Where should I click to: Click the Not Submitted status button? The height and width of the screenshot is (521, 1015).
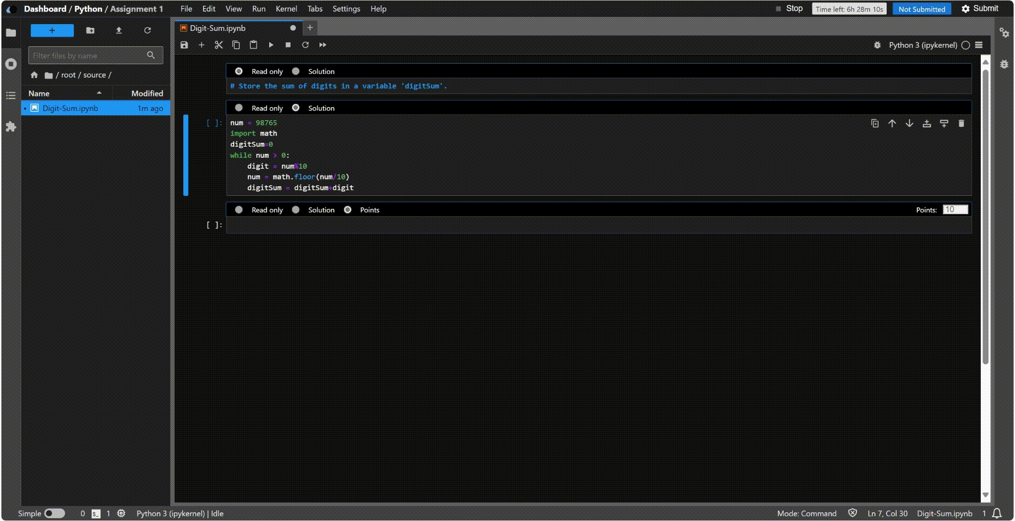click(921, 9)
